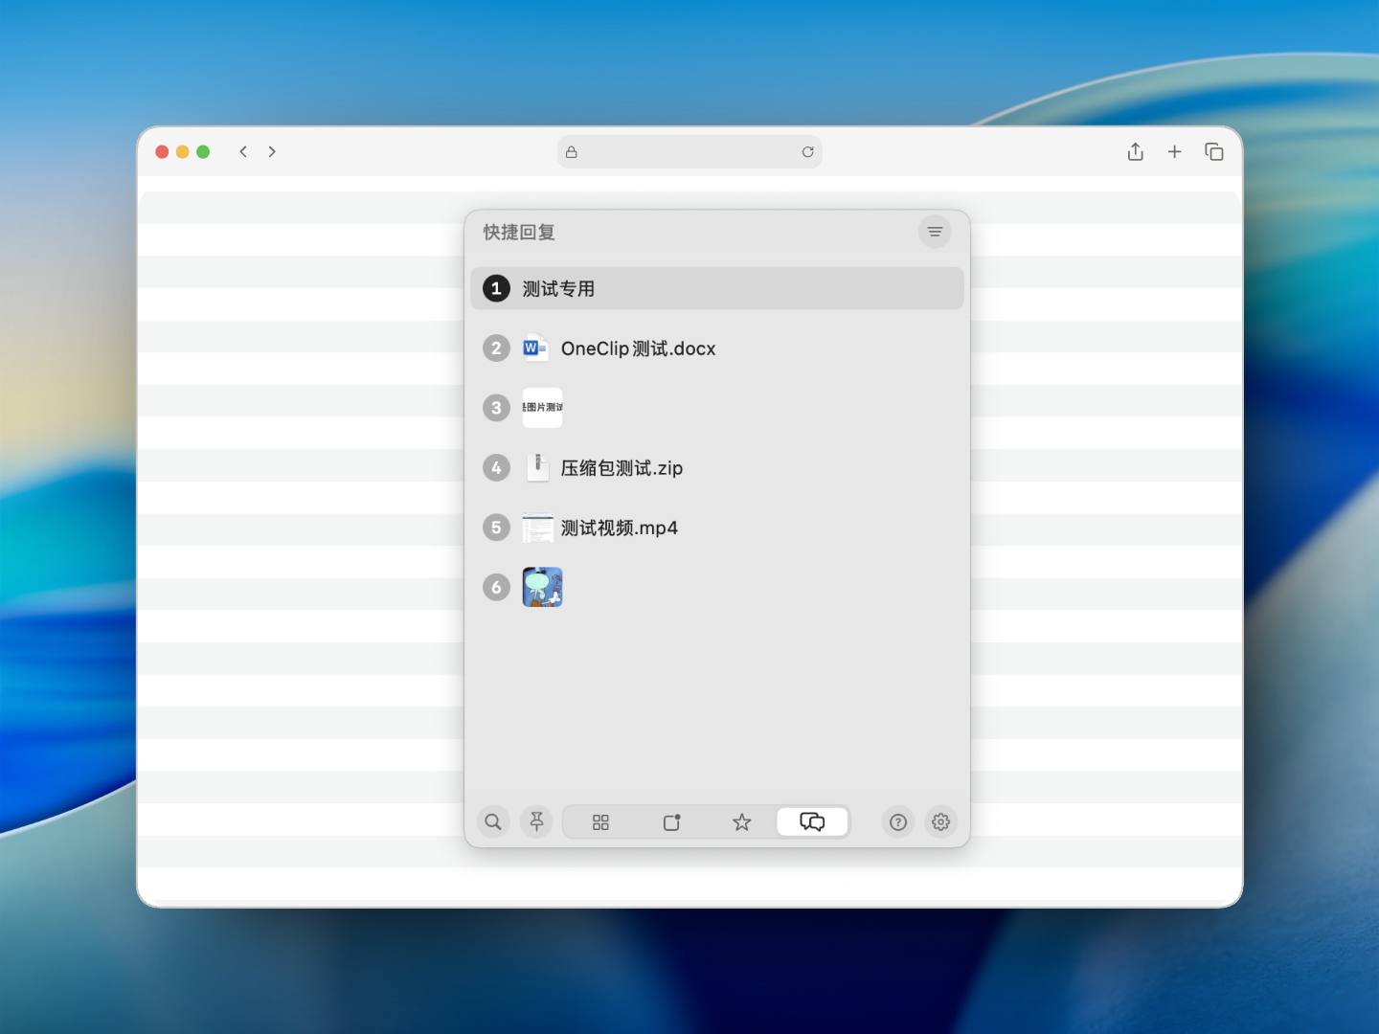Open the browser share button
The image size is (1379, 1034).
1136,151
